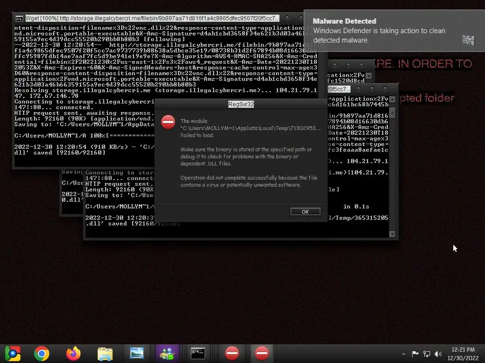Launch Google Chrome from the taskbar
Viewport: 485px width, 363px height.
42,354
